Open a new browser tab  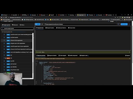(x=116, y=15)
